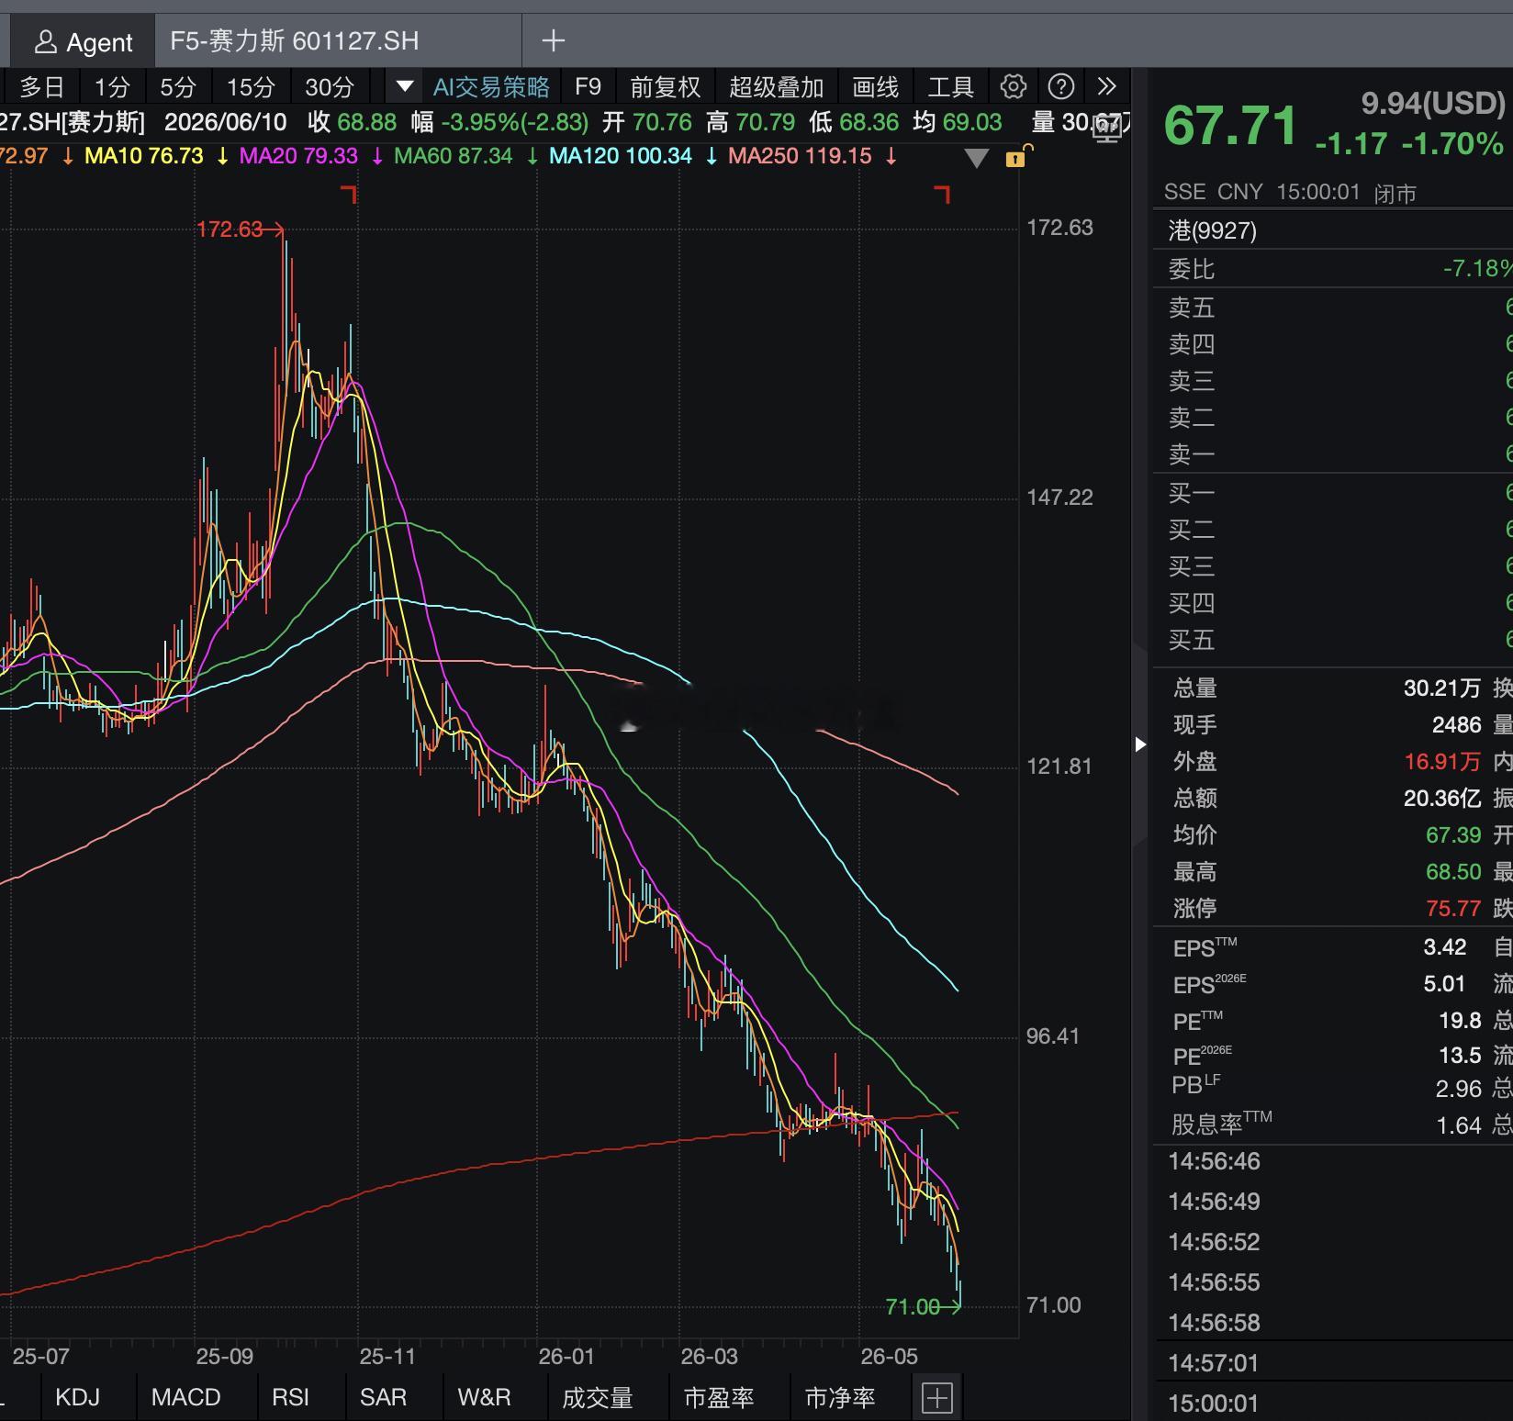Select the 1分 timeframe
Screen dimensions: 1513x1421
[x=112, y=87]
